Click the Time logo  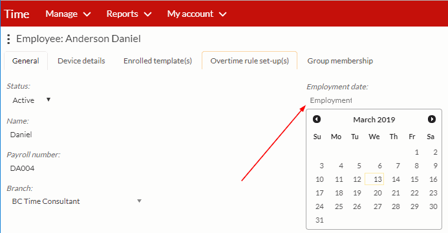coord(17,14)
